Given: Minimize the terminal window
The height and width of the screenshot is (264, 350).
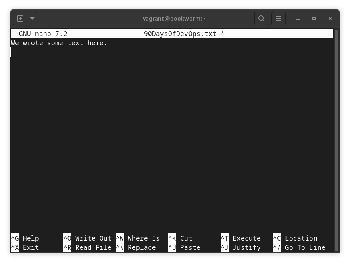Looking at the screenshot, I should coord(298,19).
